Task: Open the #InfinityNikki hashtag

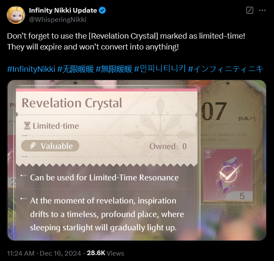Action: pos(31,69)
